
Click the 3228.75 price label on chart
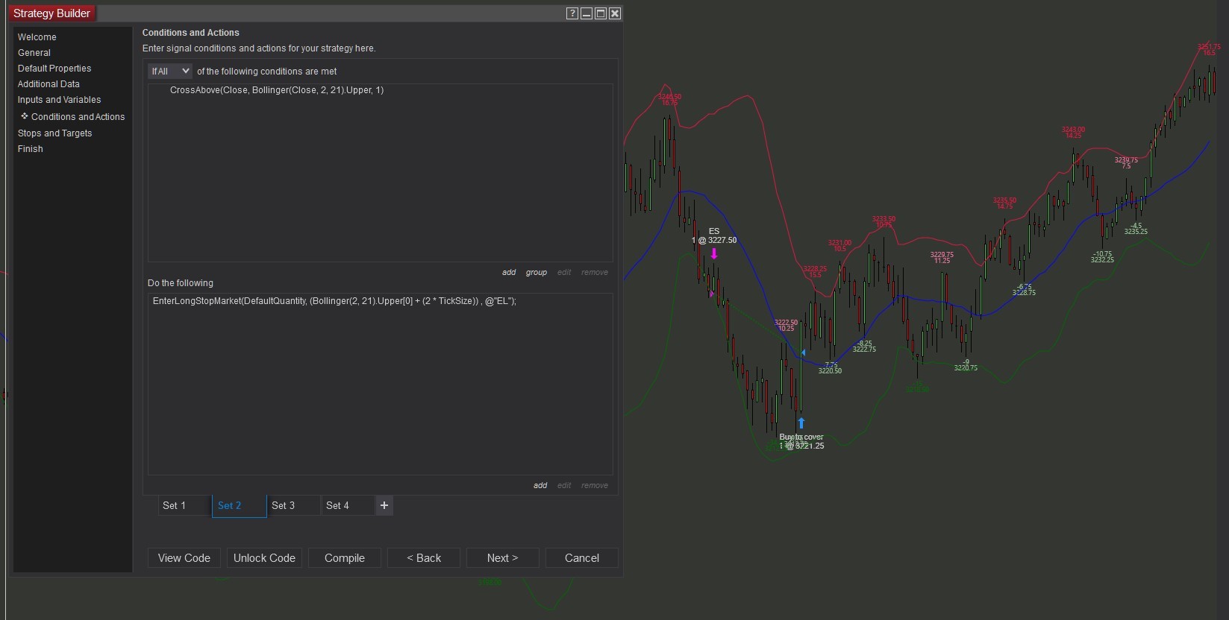coord(1024,293)
